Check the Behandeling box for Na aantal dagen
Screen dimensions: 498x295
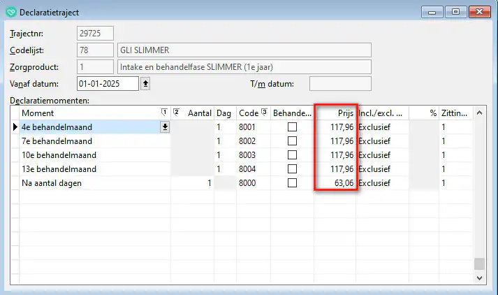click(292, 183)
